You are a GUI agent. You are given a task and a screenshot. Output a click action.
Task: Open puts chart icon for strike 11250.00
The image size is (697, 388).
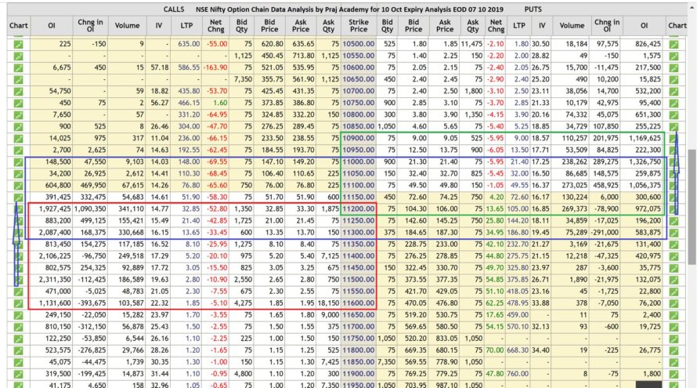tap(674, 221)
